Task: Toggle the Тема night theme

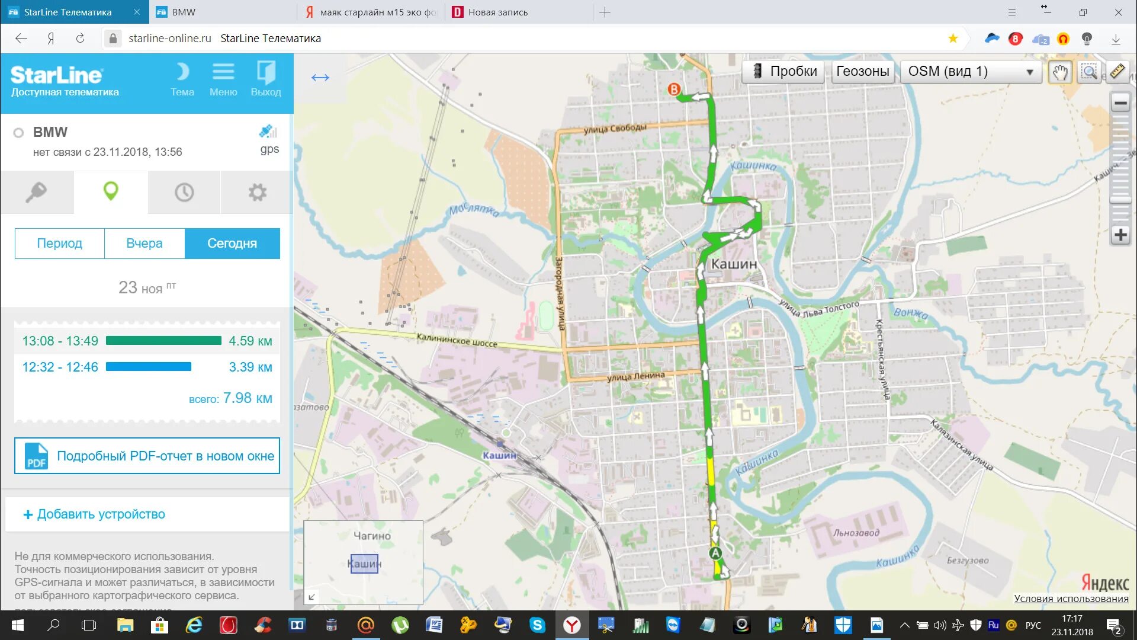Action: click(182, 79)
